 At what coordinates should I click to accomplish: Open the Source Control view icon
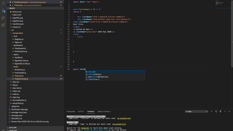3,11
